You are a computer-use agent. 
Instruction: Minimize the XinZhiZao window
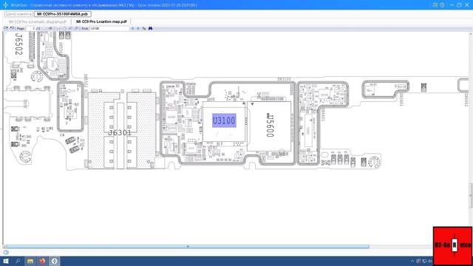pos(452,5)
